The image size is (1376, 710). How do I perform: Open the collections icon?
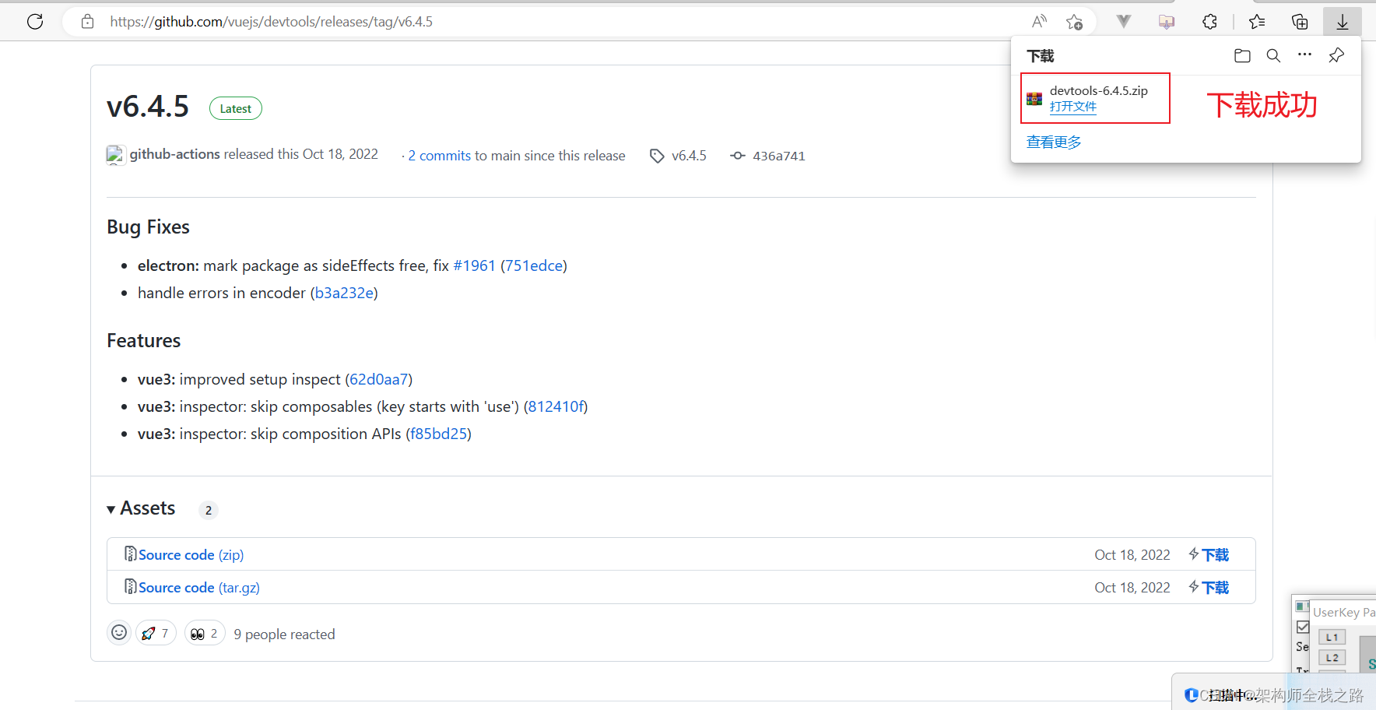(1300, 22)
